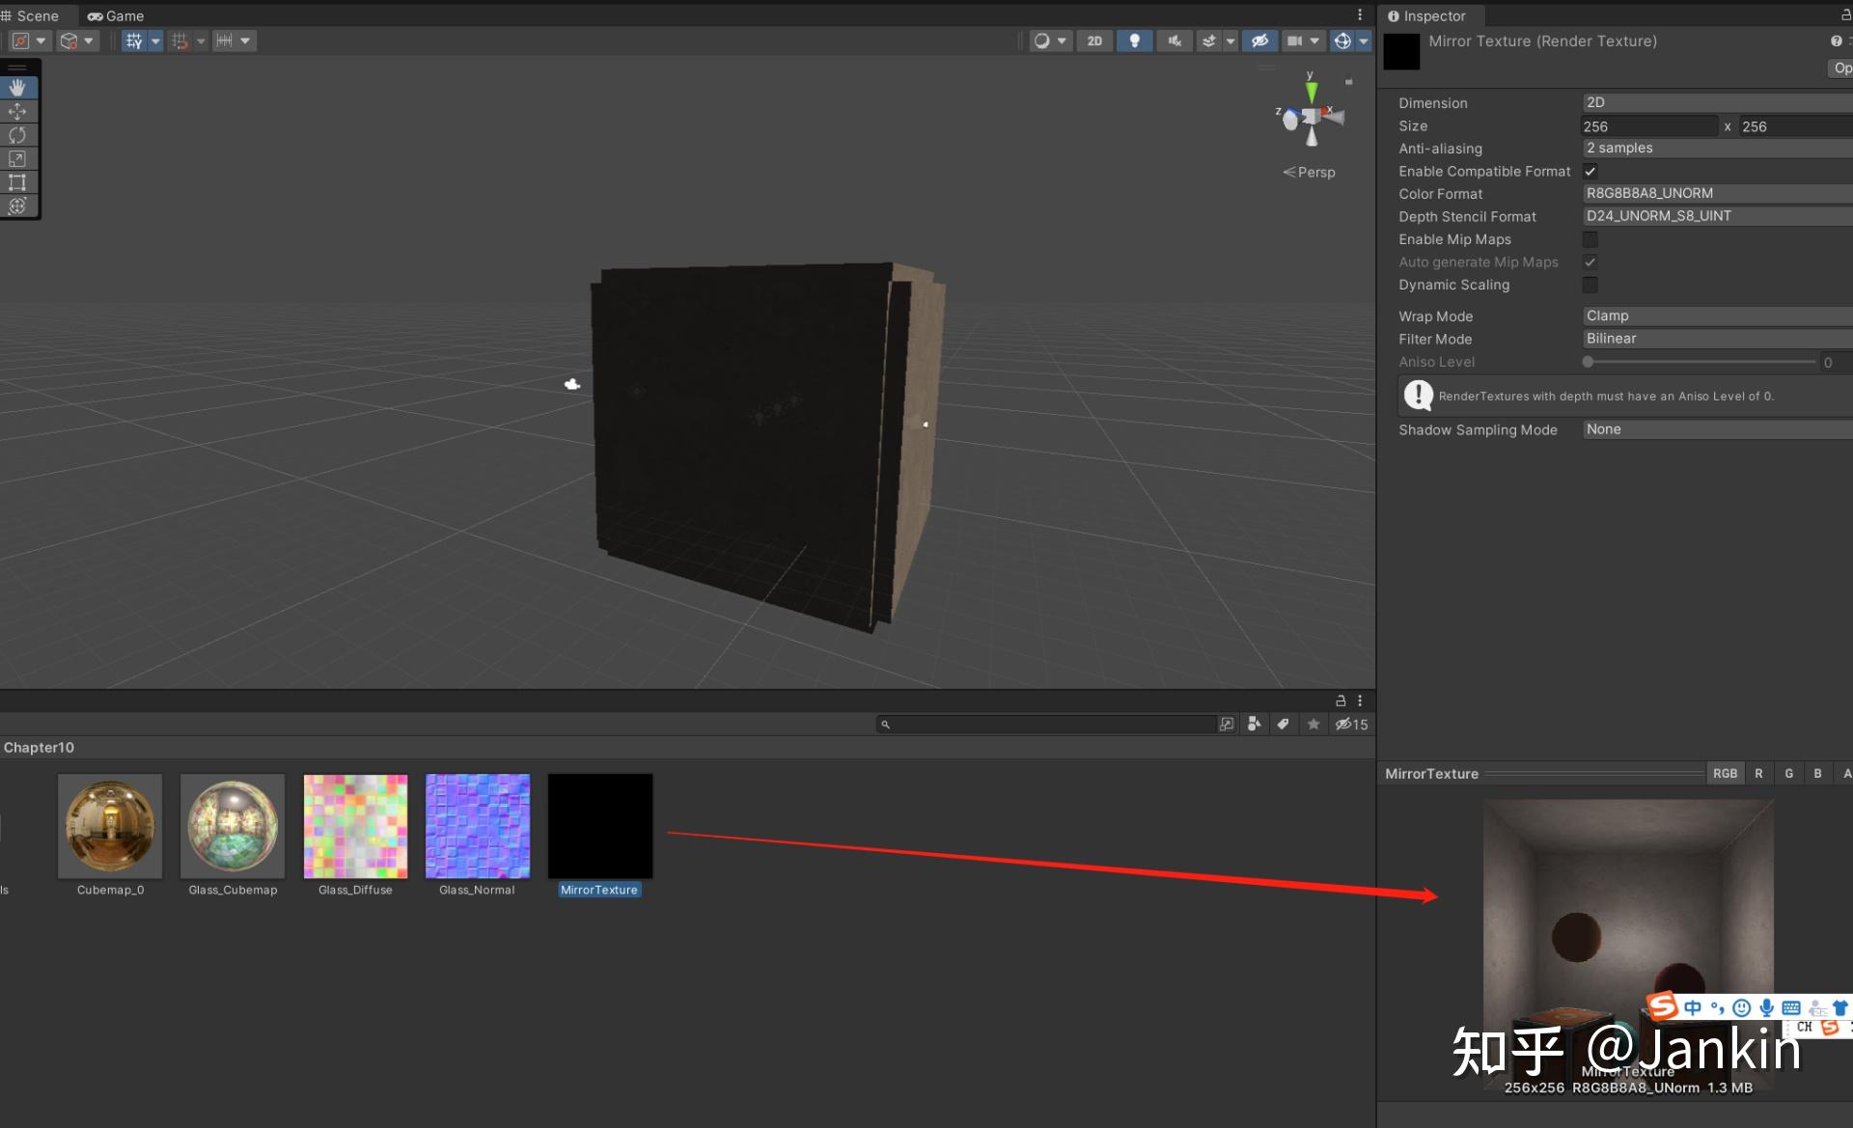Switch to the Game tab
This screenshot has width=1853, height=1128.
(x=116, y=15)
